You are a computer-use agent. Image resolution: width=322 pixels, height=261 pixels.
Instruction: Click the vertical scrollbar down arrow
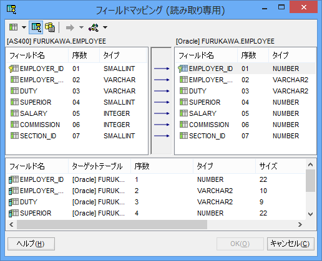[x=310, y=214]
